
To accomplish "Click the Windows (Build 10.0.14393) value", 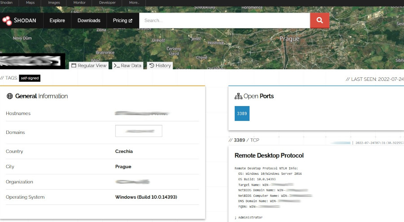I will 146,197.
